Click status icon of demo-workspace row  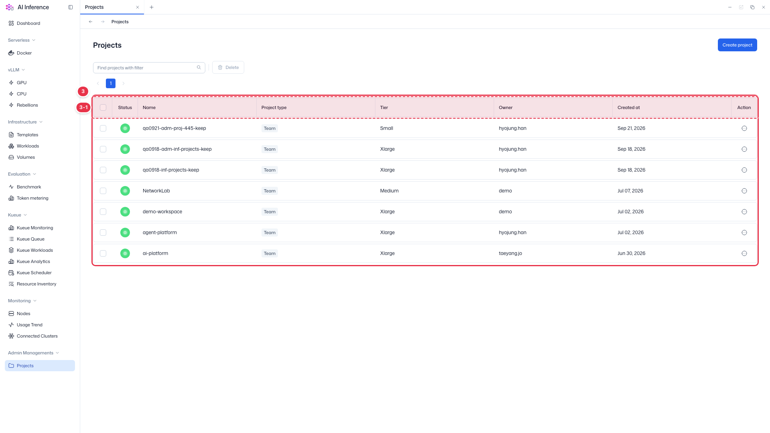tap(125, 212)
